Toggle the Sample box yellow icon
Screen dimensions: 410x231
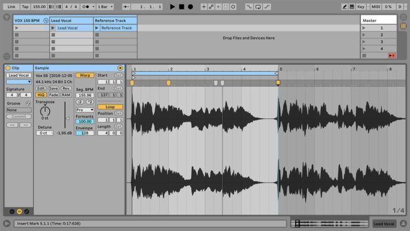click(19, 211)
